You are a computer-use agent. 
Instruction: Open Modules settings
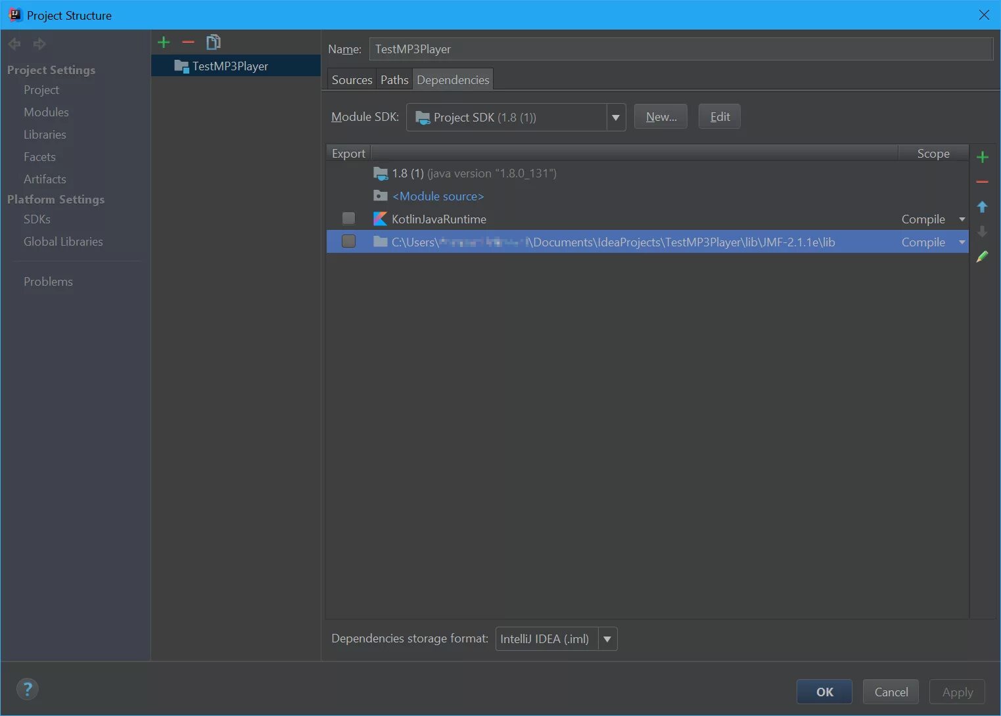coord(46,112)
